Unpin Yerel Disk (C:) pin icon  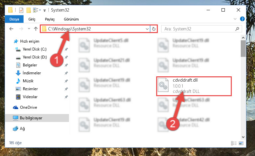(x=66, y=49)
